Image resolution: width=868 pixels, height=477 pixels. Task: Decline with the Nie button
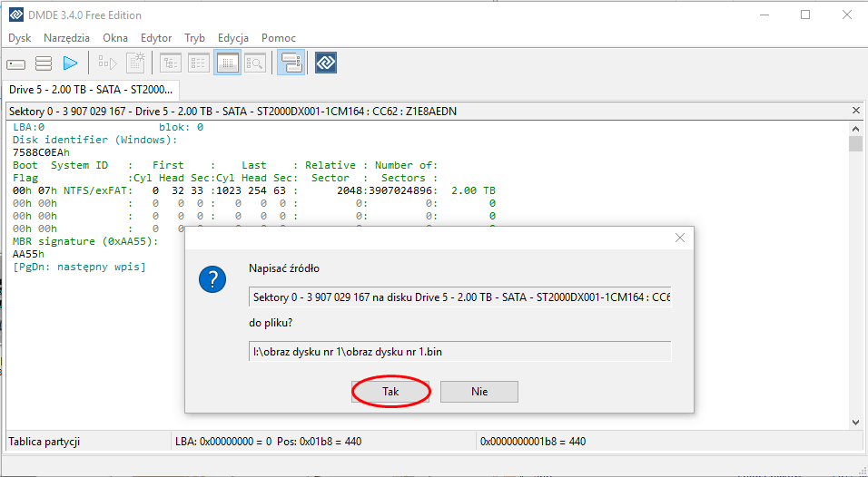478,391
